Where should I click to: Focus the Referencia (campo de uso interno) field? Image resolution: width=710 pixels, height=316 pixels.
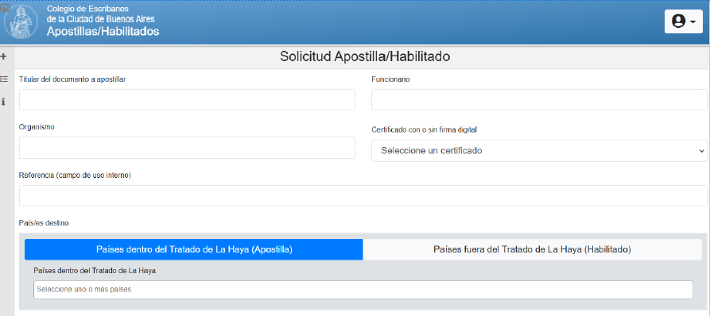363,196
